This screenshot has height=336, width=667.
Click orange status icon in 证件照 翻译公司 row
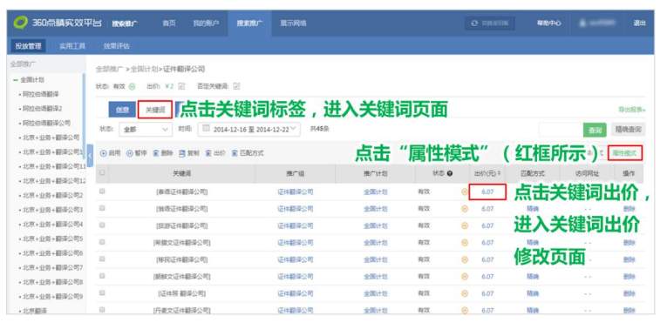click(465, 293)
